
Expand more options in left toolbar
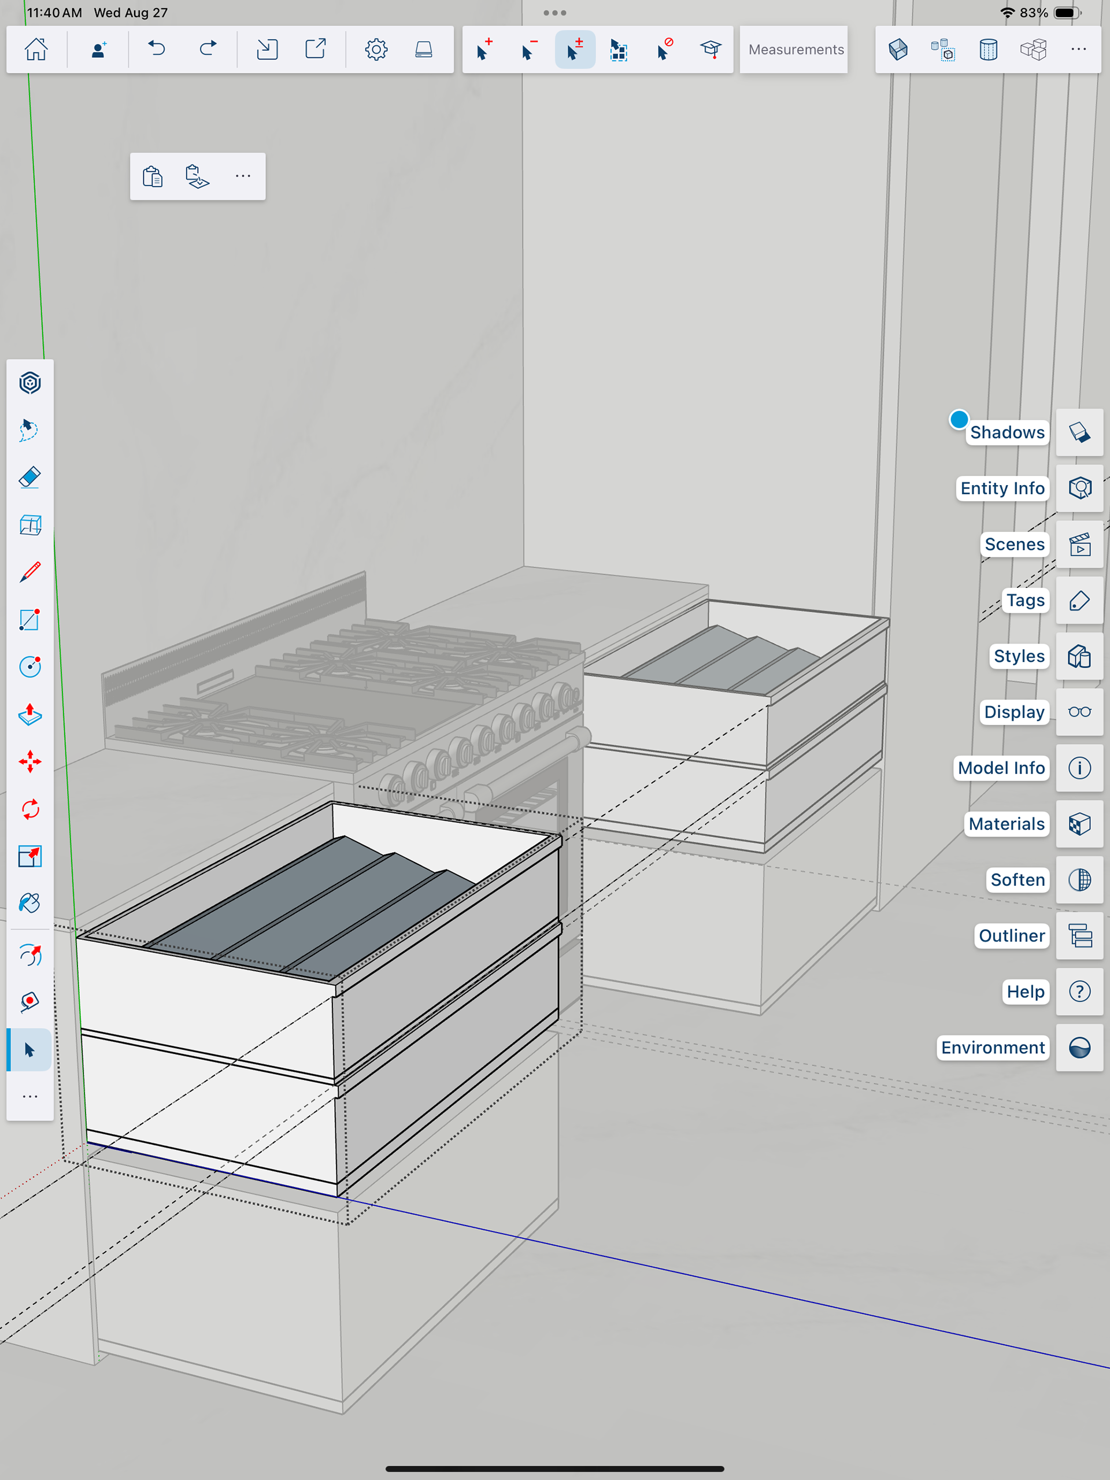tap(30, 1097)
